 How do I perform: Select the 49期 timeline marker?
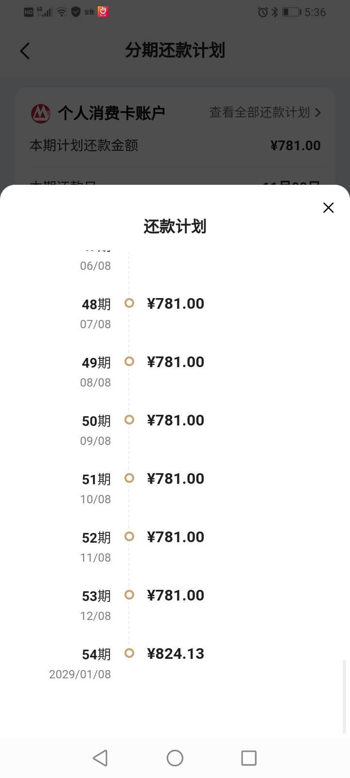click(x=129, y=362)
